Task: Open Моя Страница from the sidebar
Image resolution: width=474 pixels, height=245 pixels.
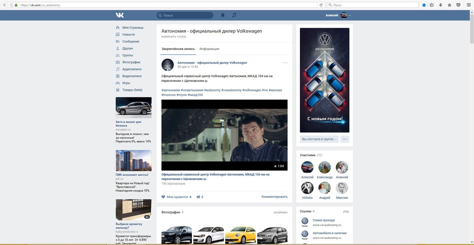Action: click(x=133, y=28)
